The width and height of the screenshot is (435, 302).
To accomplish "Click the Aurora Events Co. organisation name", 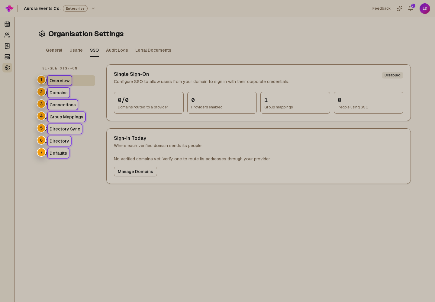I will click(42, 8).
